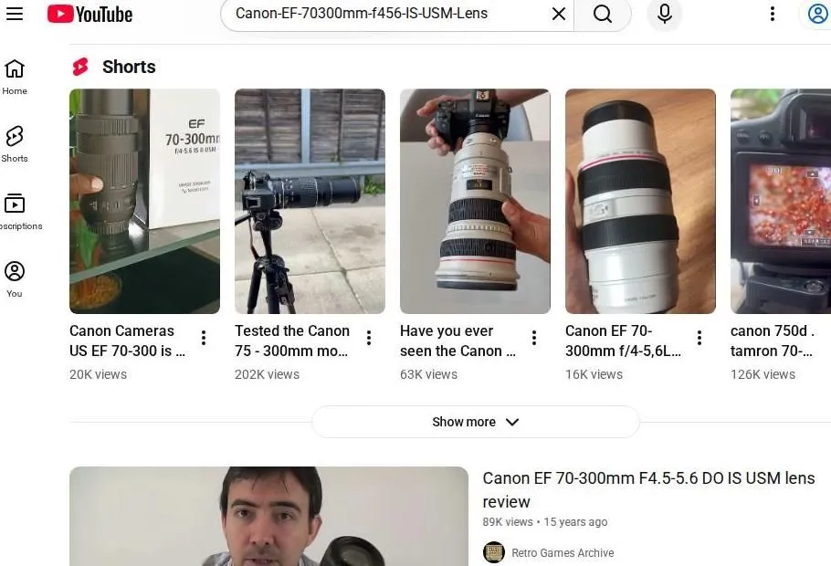The image size is (831, 566).
Task: Open more options for Have you ever seen short
Action: [x=534, y=338]
